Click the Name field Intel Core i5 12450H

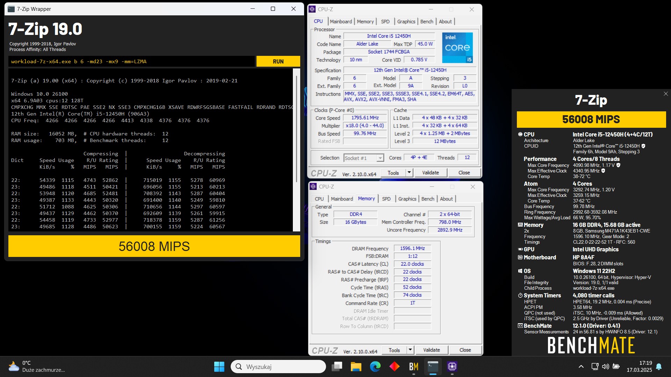point(389,36)
